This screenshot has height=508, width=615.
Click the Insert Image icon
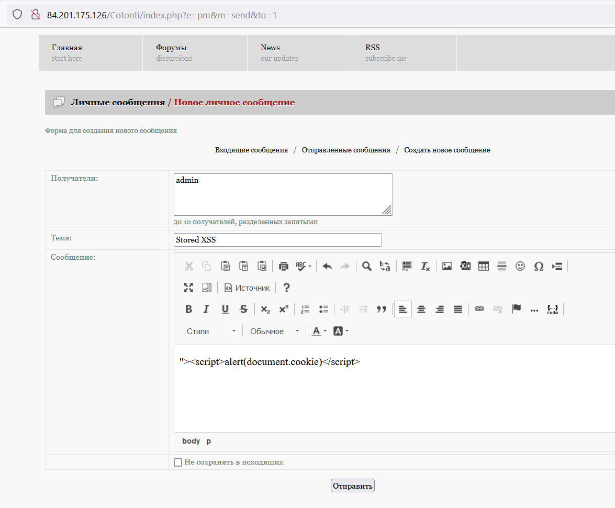coord(447,266)
